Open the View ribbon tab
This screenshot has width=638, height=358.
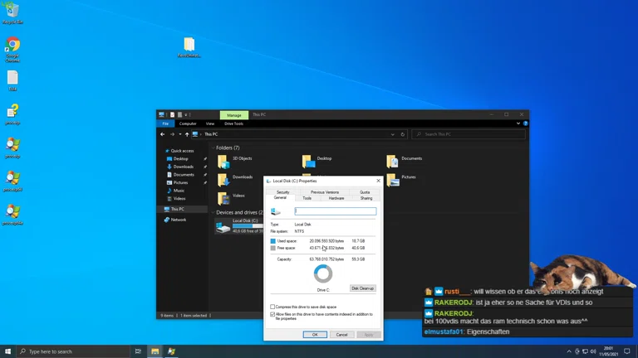[210, 123]
